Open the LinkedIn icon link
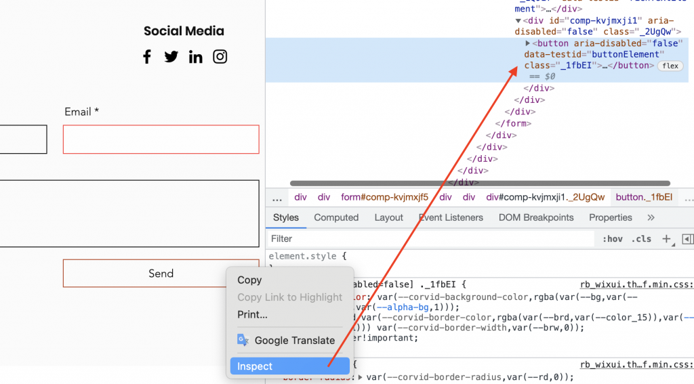 tap(195, 57)
